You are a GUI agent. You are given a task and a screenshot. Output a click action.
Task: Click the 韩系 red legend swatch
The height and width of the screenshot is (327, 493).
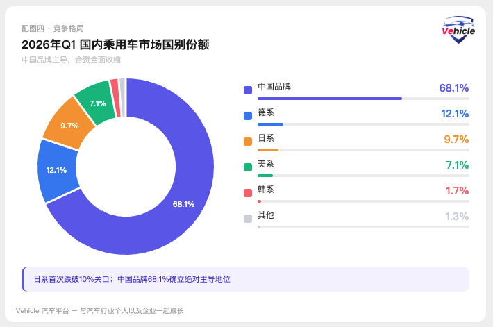(247, 192)
